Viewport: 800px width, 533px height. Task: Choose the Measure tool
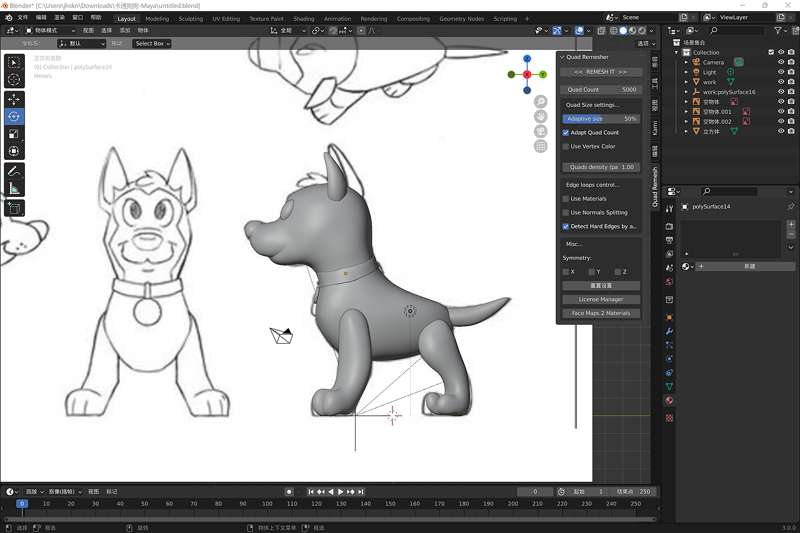(14, 189)
